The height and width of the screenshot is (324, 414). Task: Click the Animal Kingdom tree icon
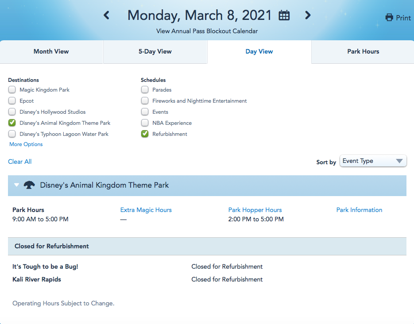[x=29, y=185]
